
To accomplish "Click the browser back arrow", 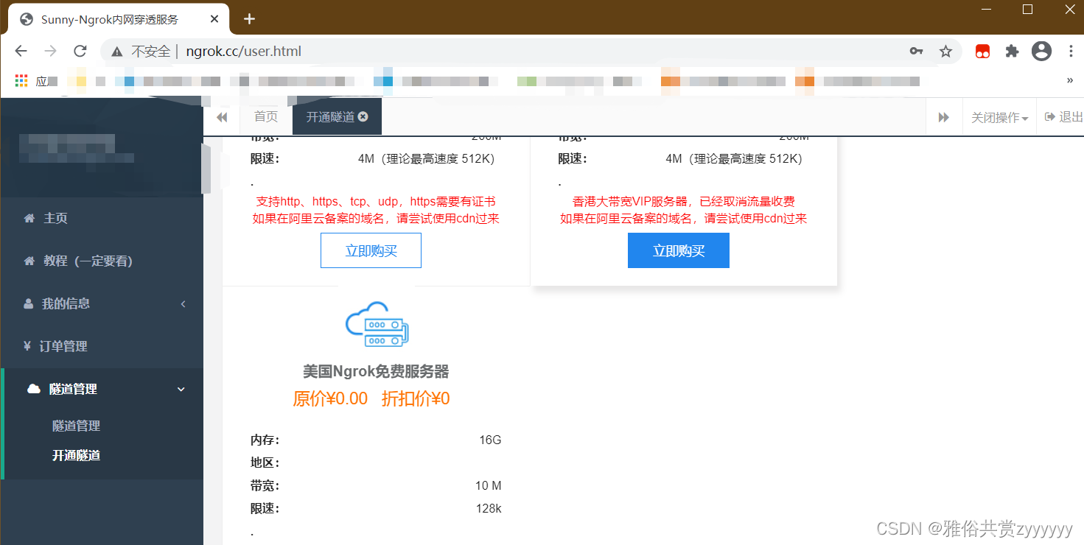I will point(21,51).
